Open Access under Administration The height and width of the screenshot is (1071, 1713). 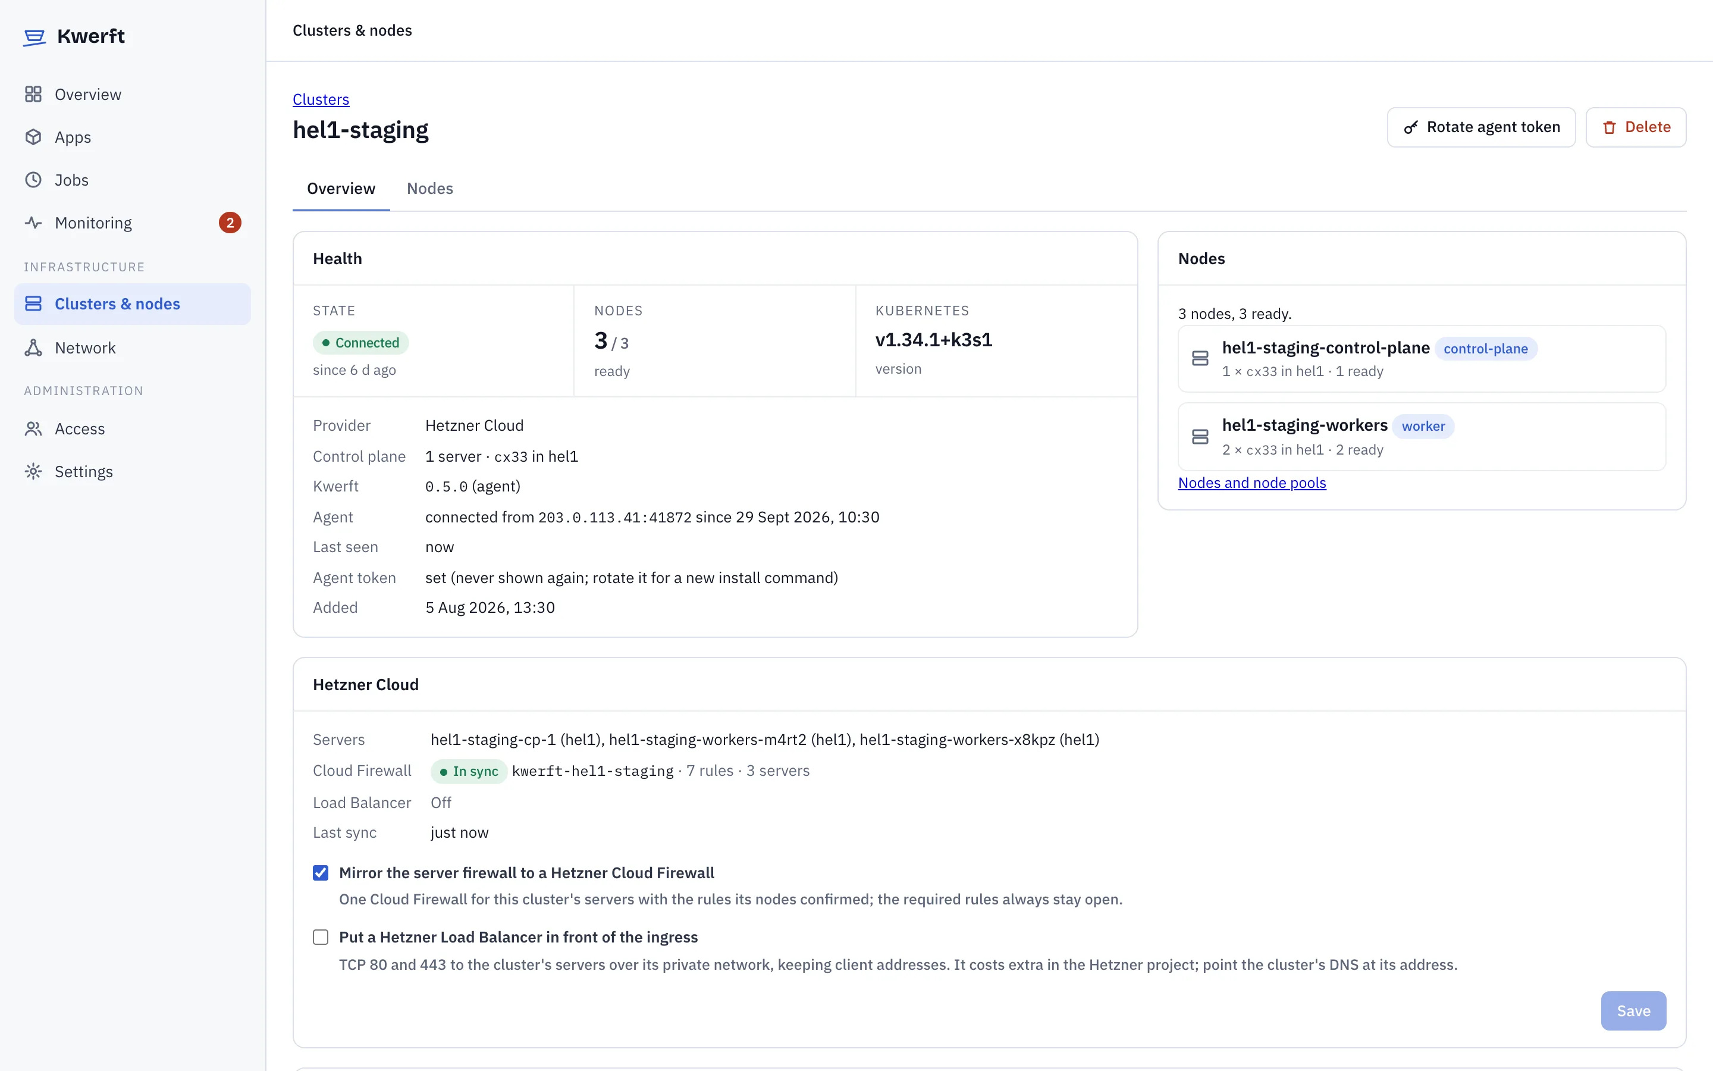point(133,428)
